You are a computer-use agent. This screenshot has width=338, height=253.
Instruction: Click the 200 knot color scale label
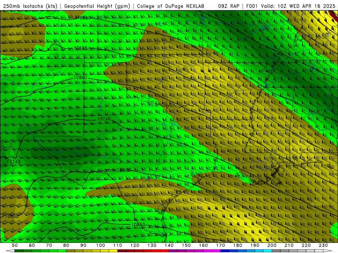[x=272, y=245]
